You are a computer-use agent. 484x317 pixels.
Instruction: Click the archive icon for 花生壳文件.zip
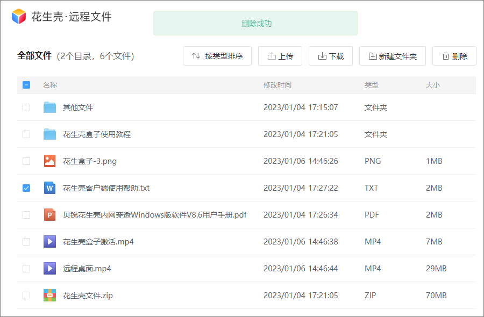[x=49, y=295]
